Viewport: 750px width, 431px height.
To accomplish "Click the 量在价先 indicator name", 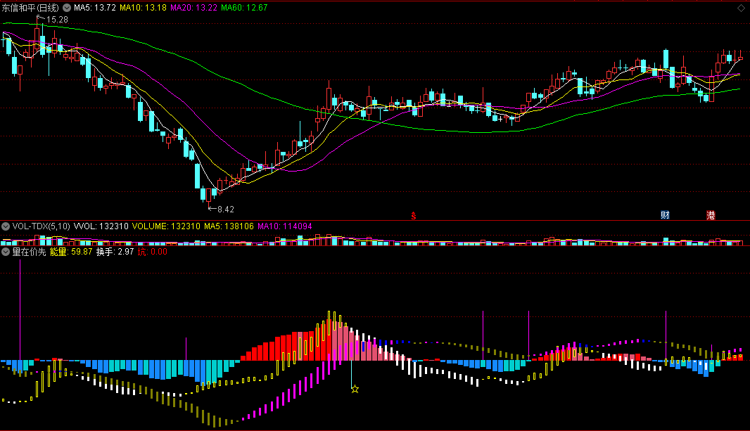I will click(x=29, y=252).
